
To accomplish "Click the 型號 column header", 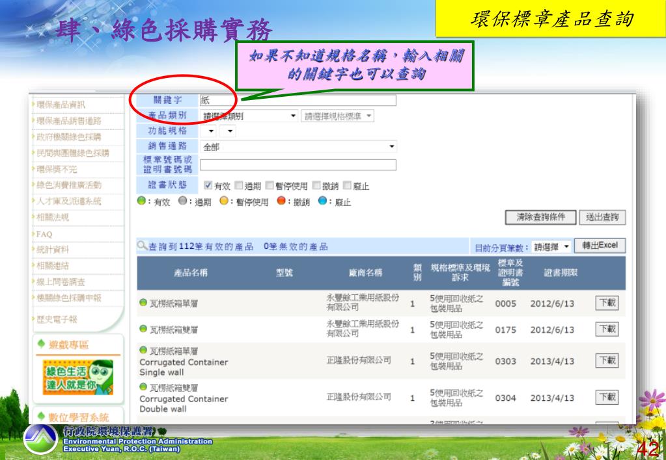I will pyautogui.click(x=284, y=273).
